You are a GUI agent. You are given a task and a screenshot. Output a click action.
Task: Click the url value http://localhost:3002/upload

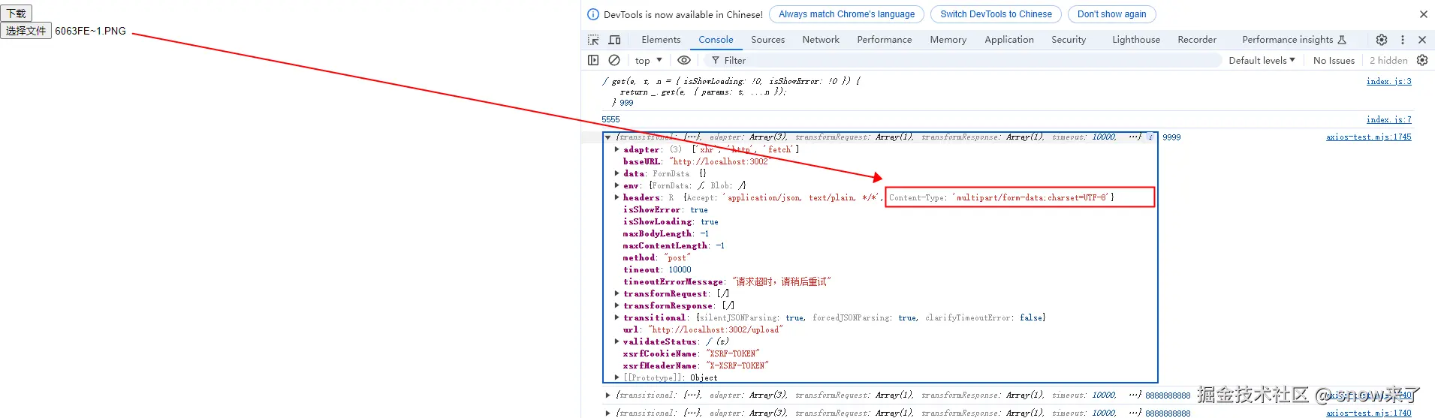coord(716,329)
